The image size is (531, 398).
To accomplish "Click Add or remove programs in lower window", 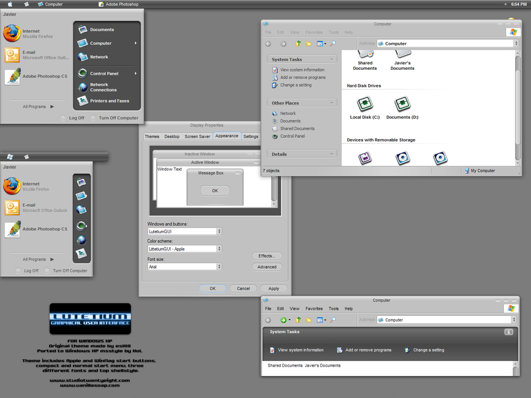I will pos(364,350).
